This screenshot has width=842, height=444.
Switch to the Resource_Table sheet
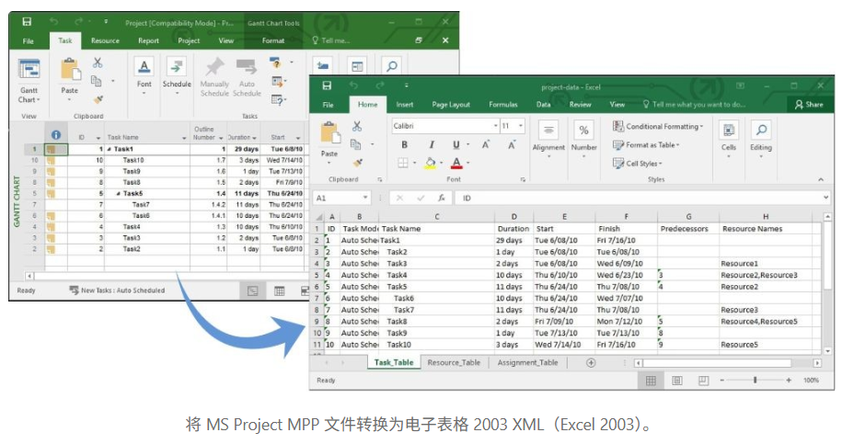454,362
